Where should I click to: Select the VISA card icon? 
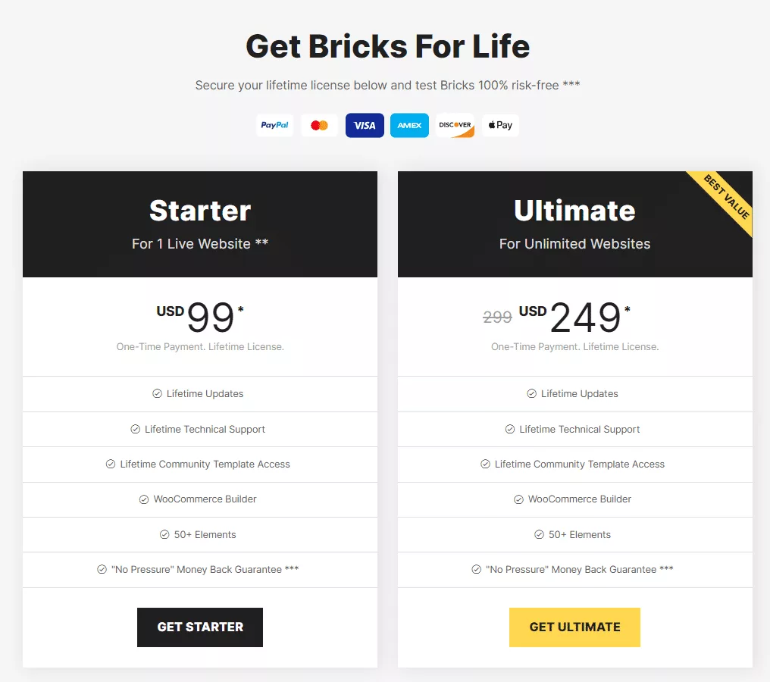coord(365,125)
